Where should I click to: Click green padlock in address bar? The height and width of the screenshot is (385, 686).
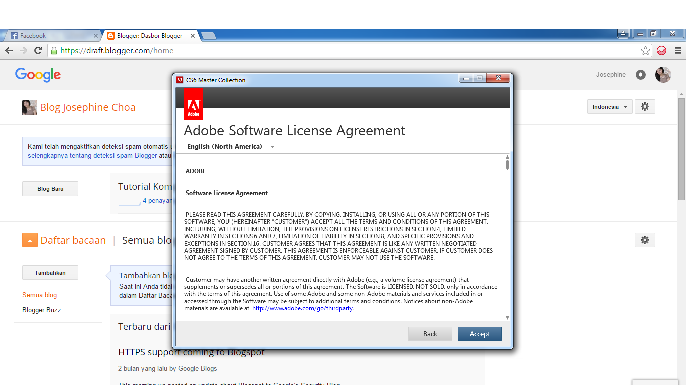tap(54, 50)
